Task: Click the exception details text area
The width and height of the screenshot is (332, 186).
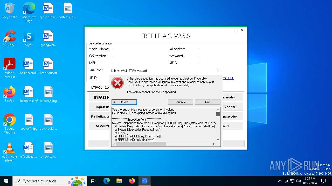Action: 164,125
